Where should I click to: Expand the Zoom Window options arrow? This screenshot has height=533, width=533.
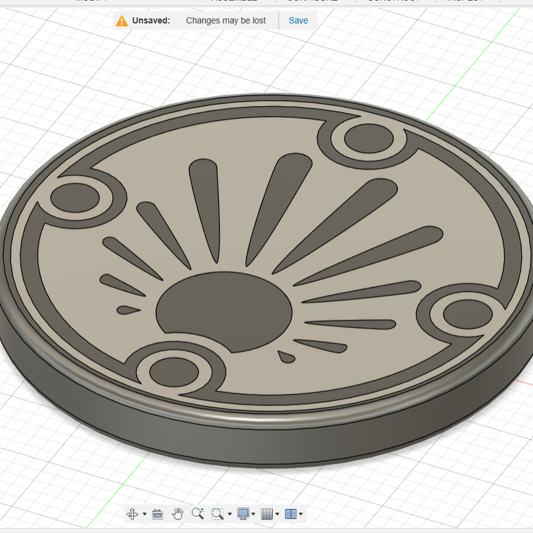point(229,514)
